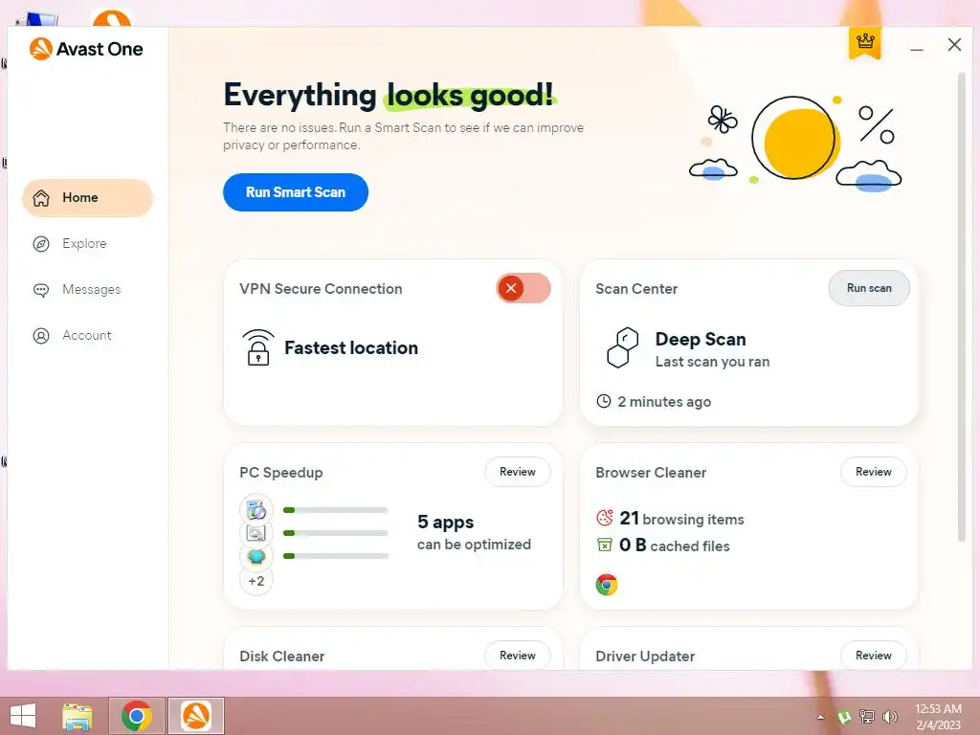Click the cookie icon next to browsing items

click(605, 518)
